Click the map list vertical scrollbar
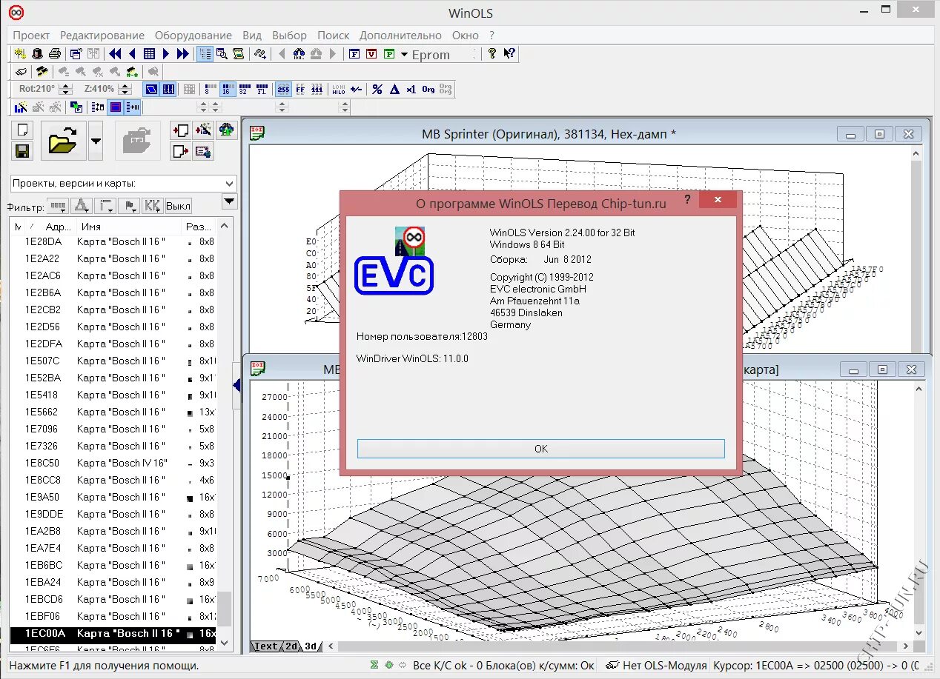 pos(225,433)
